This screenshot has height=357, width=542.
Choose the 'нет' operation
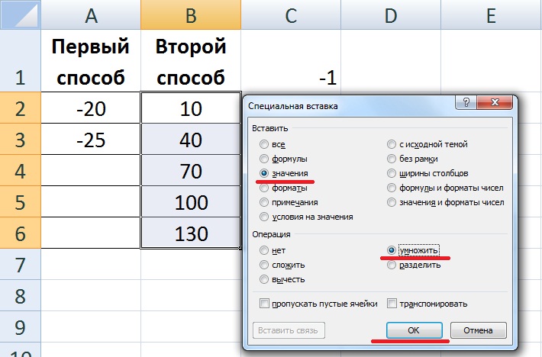[x=264, y=250]
